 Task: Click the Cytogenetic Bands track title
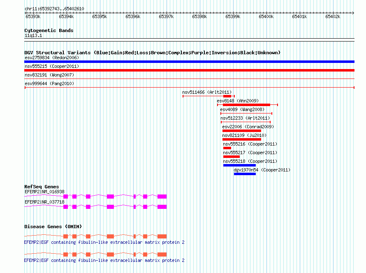[49, 30]
